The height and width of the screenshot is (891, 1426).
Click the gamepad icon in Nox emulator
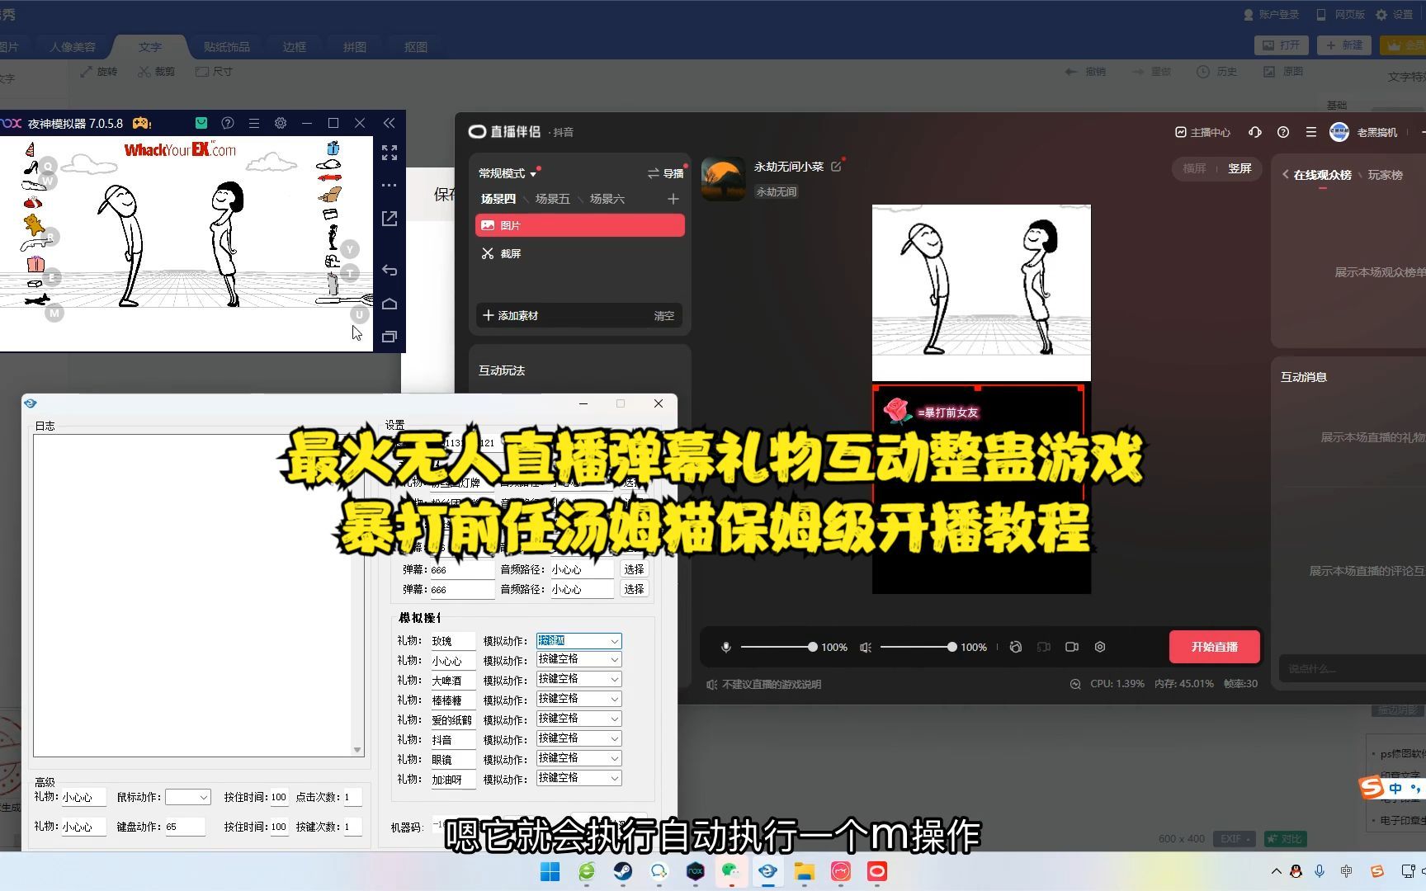141,122
